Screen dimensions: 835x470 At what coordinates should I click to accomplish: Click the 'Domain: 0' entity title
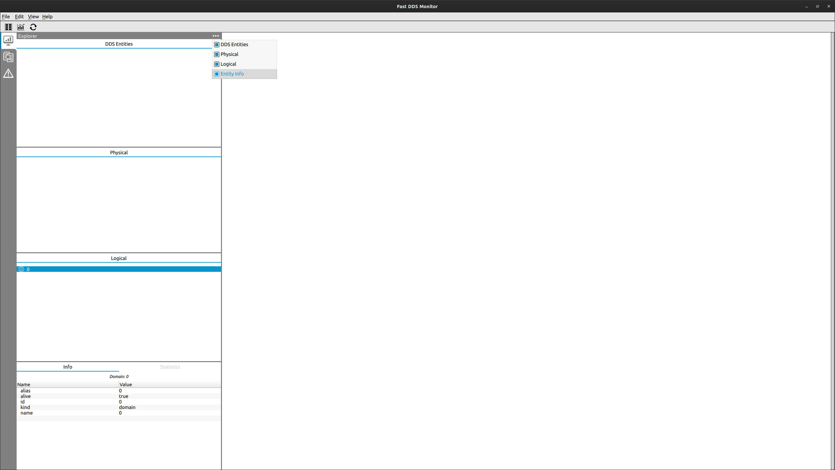click(x=119, y=377)
